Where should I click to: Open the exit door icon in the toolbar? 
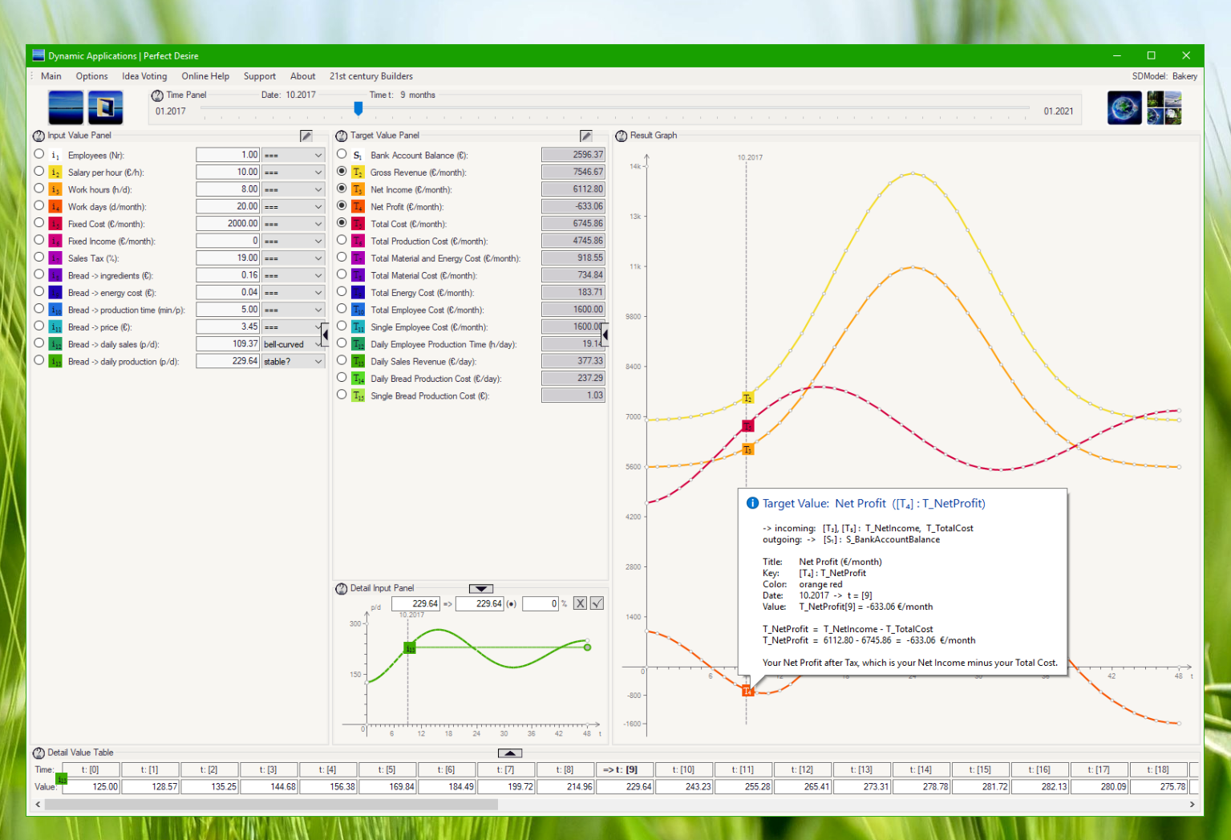point(105,107)
